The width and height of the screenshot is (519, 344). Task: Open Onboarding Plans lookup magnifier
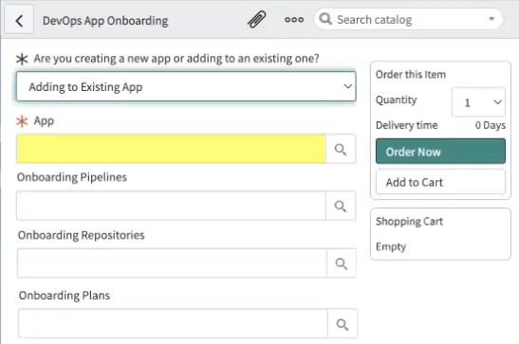(x=343, y=324)
